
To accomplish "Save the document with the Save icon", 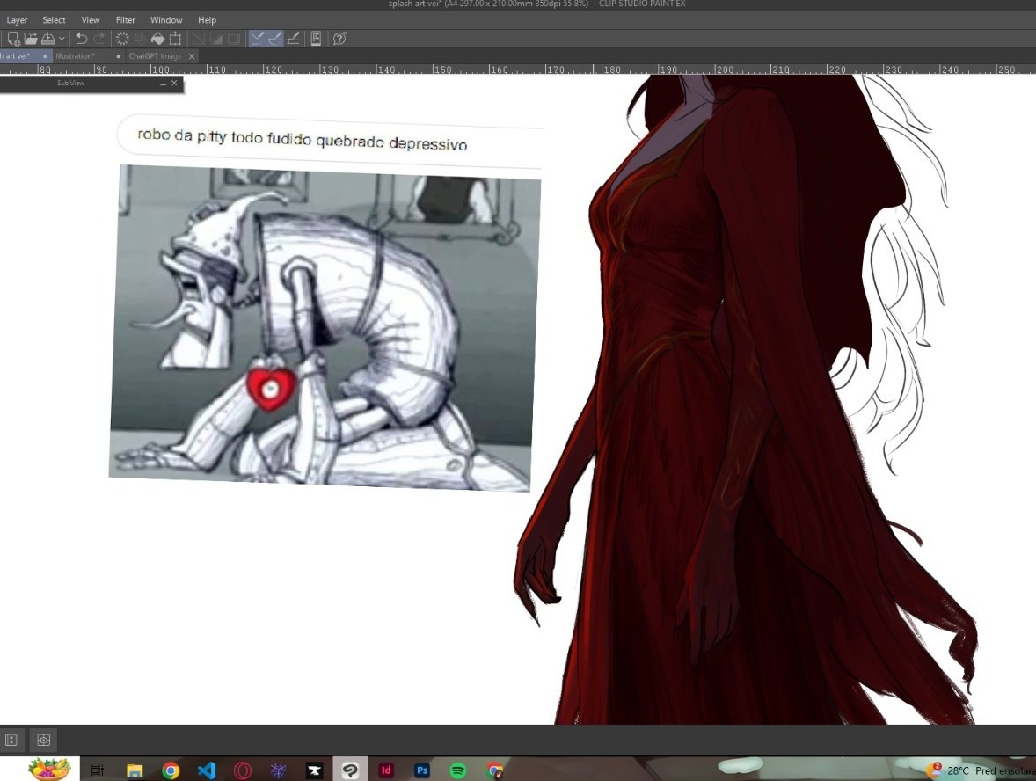I will (48, 39).
